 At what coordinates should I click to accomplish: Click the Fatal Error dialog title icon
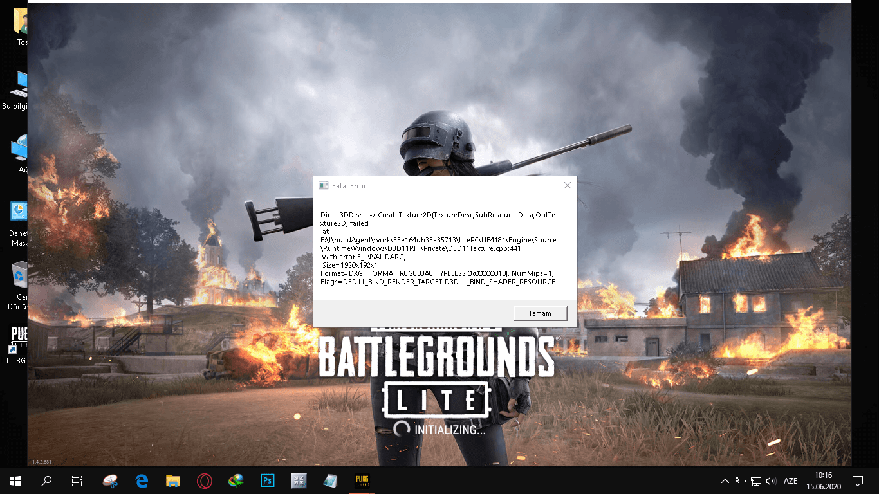pyautogui.click(x=324, y=185)
